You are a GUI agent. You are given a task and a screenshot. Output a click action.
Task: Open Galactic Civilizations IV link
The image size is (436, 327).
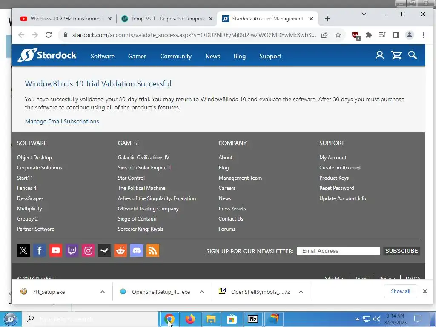point(143,158)
